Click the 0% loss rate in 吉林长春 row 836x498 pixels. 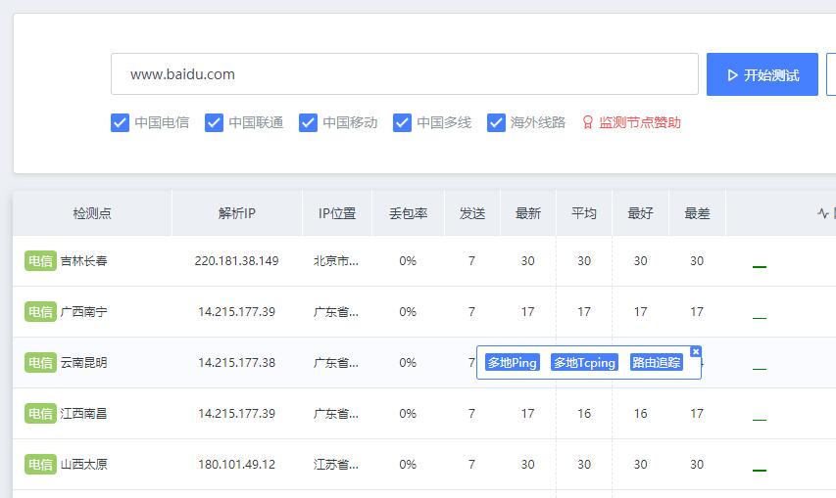pyautogui.click(x=408, y=260)
